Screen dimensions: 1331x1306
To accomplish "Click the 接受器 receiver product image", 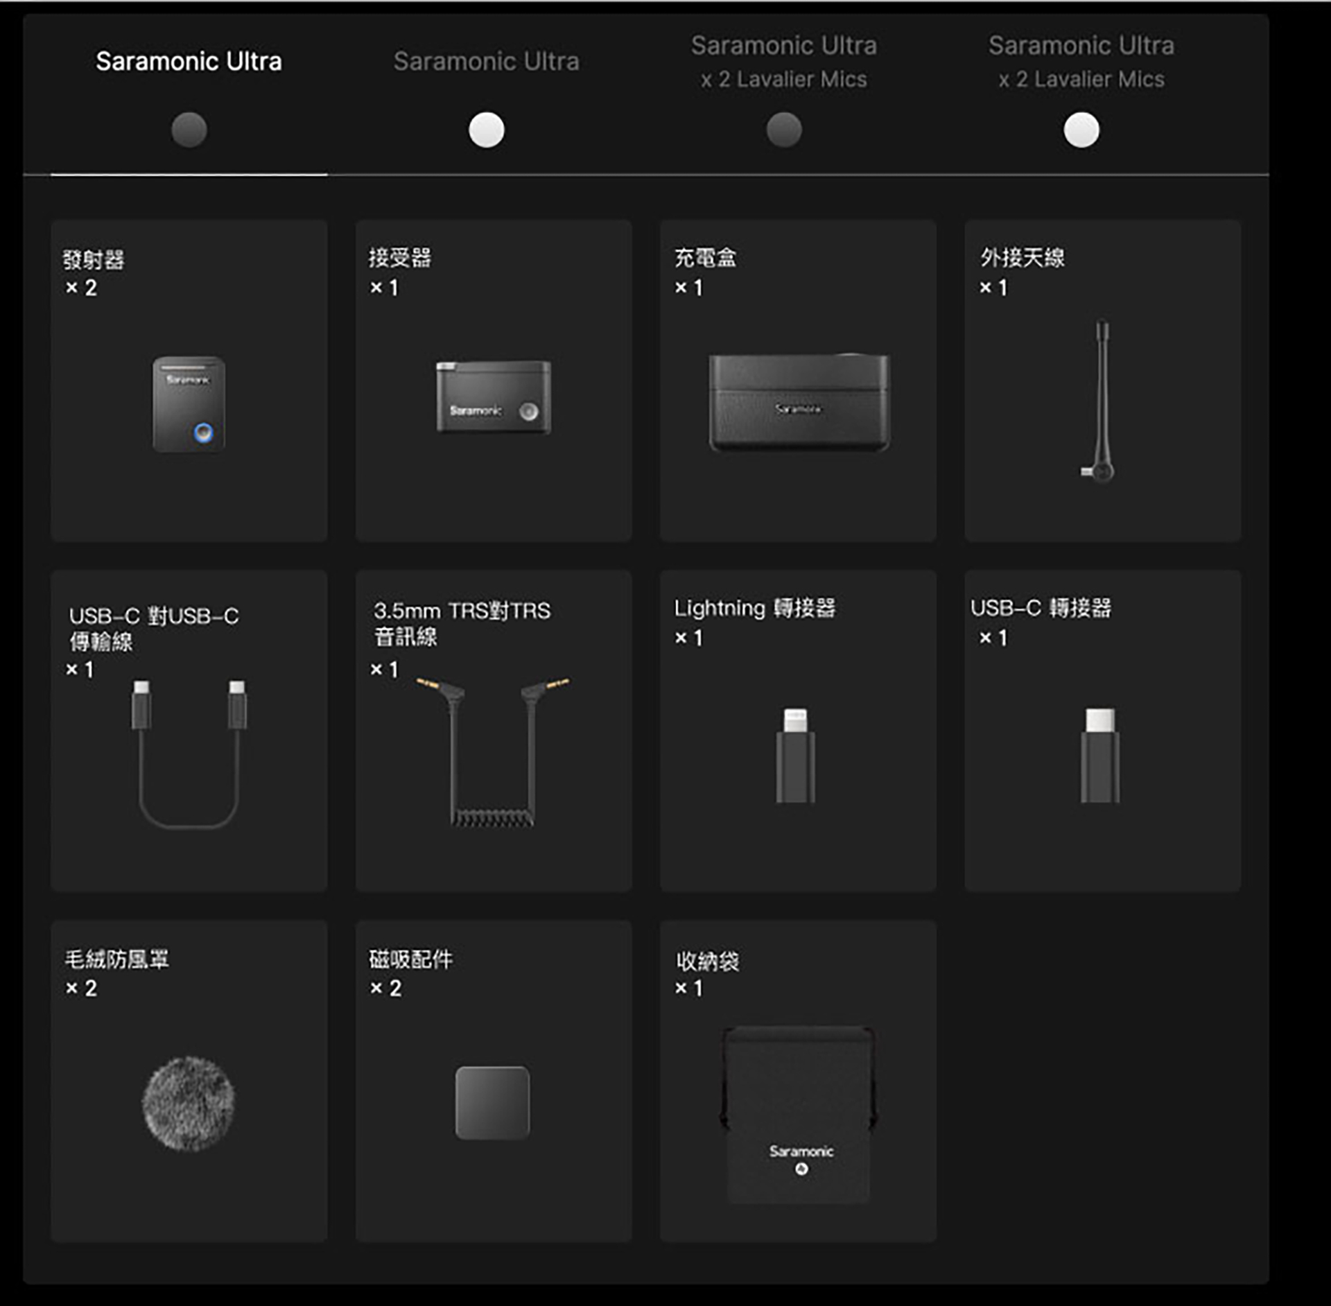I will pos(493,397).
